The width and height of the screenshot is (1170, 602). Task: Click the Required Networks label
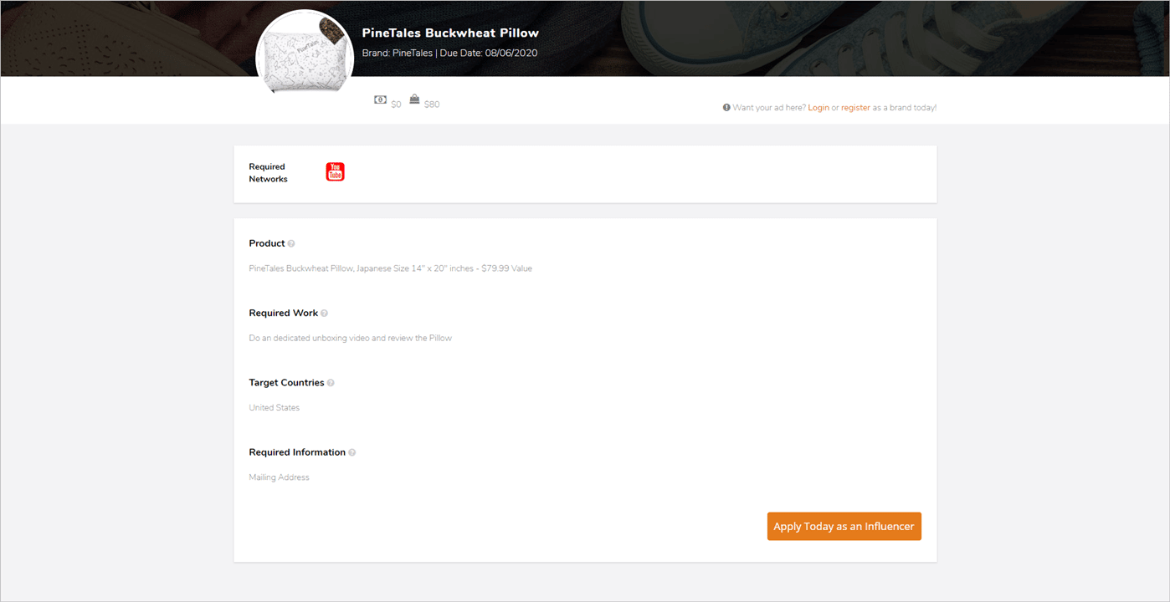point(268,173)
